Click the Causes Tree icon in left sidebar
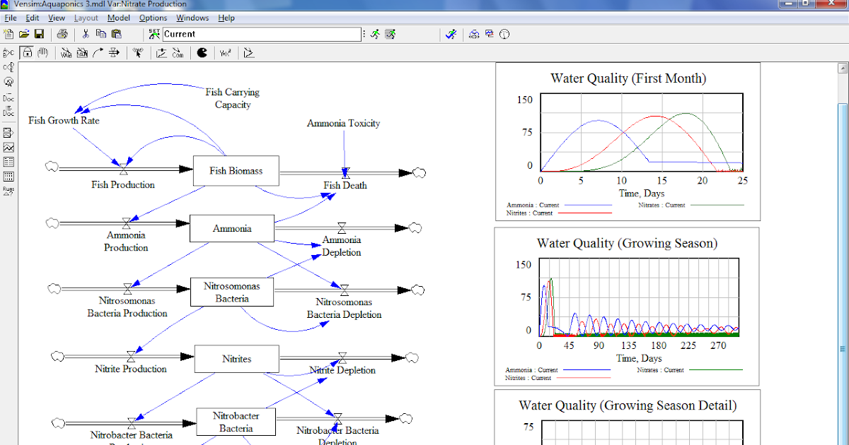 coord(8,66)
